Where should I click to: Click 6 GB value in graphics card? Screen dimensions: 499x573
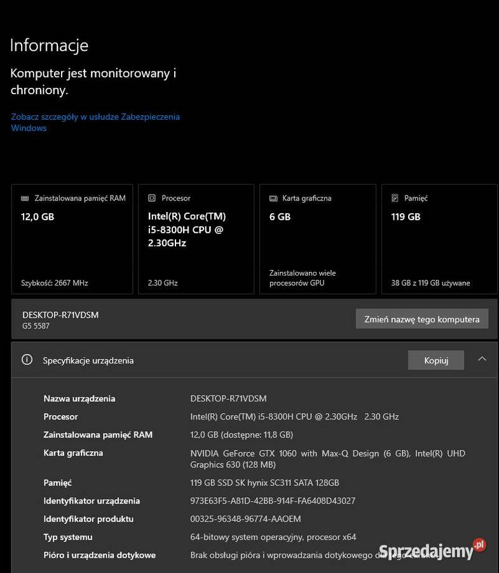pyautogui.click(x=280, y=216)
